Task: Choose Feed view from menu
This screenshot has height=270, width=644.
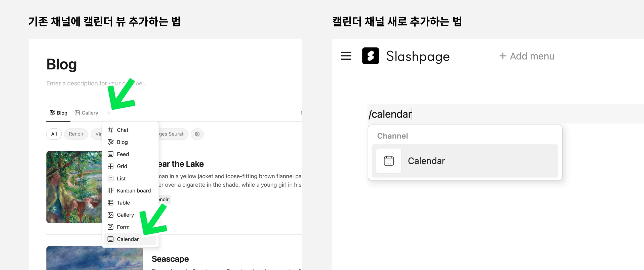Action: click(123, 154)
